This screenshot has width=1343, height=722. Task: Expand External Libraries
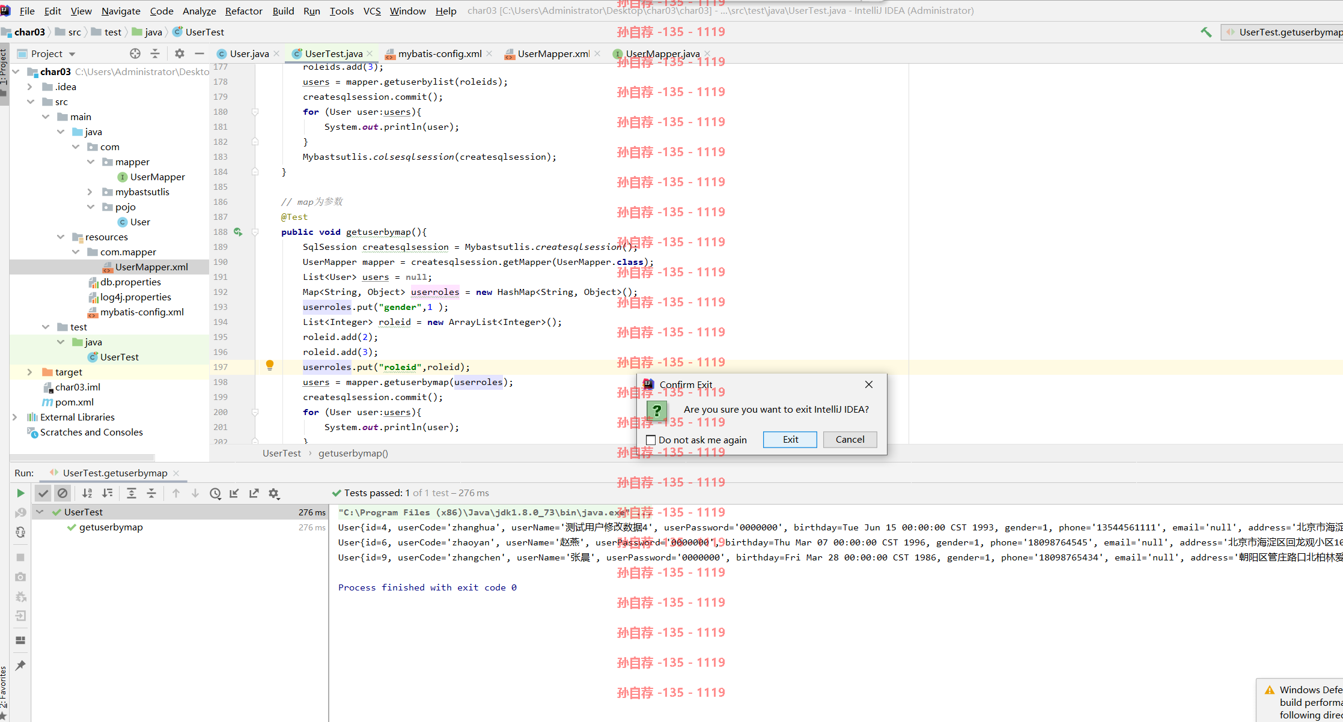(x=15, y=417)
